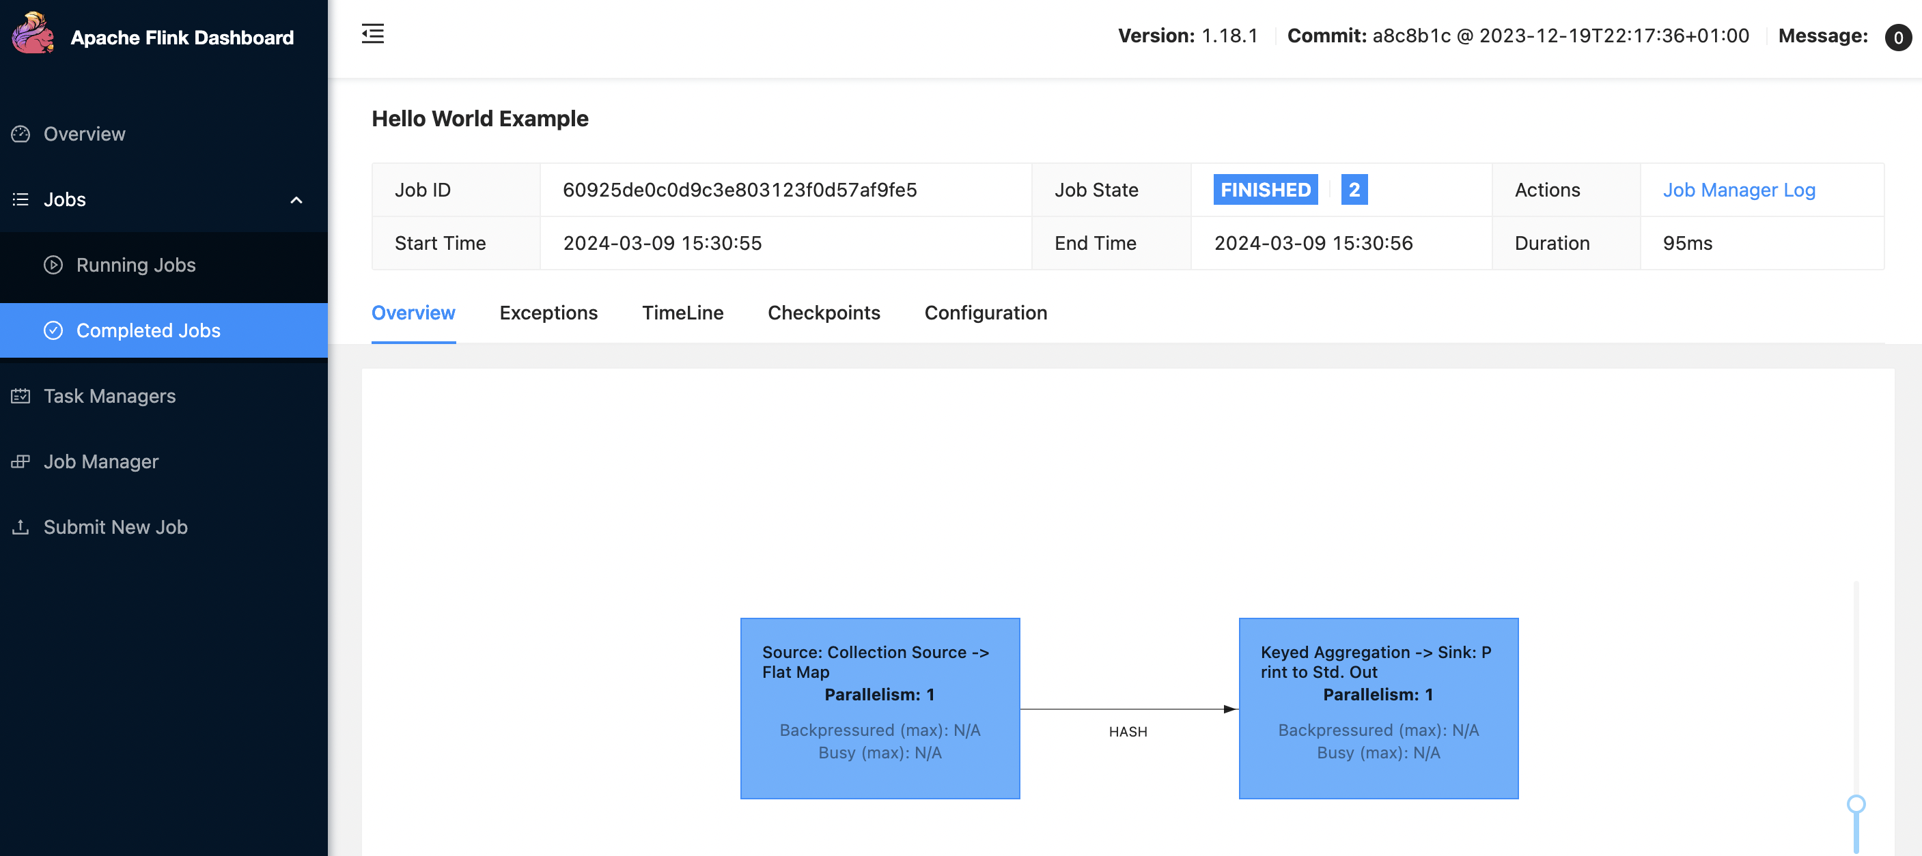
Task: Click the Submit New Job upload icon
Action: pos(21,527)
